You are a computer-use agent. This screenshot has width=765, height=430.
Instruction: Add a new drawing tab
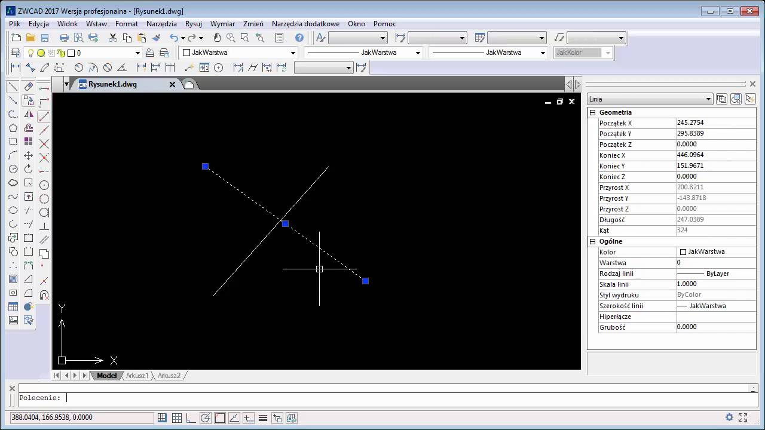[x=189, y=85]
